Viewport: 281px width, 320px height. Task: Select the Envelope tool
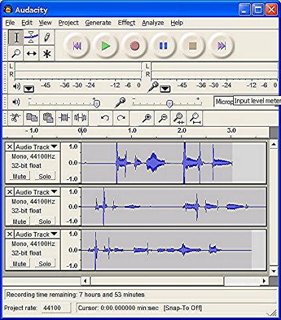tap(31, 37)
